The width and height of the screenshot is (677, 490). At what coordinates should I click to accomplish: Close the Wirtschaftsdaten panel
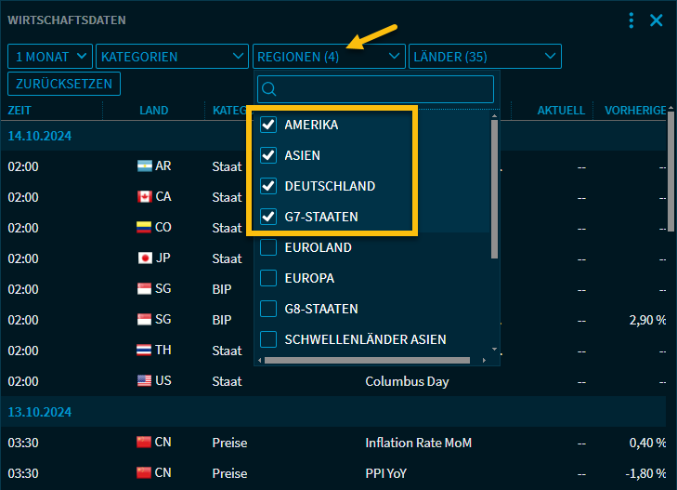click(x=657, y=20)
